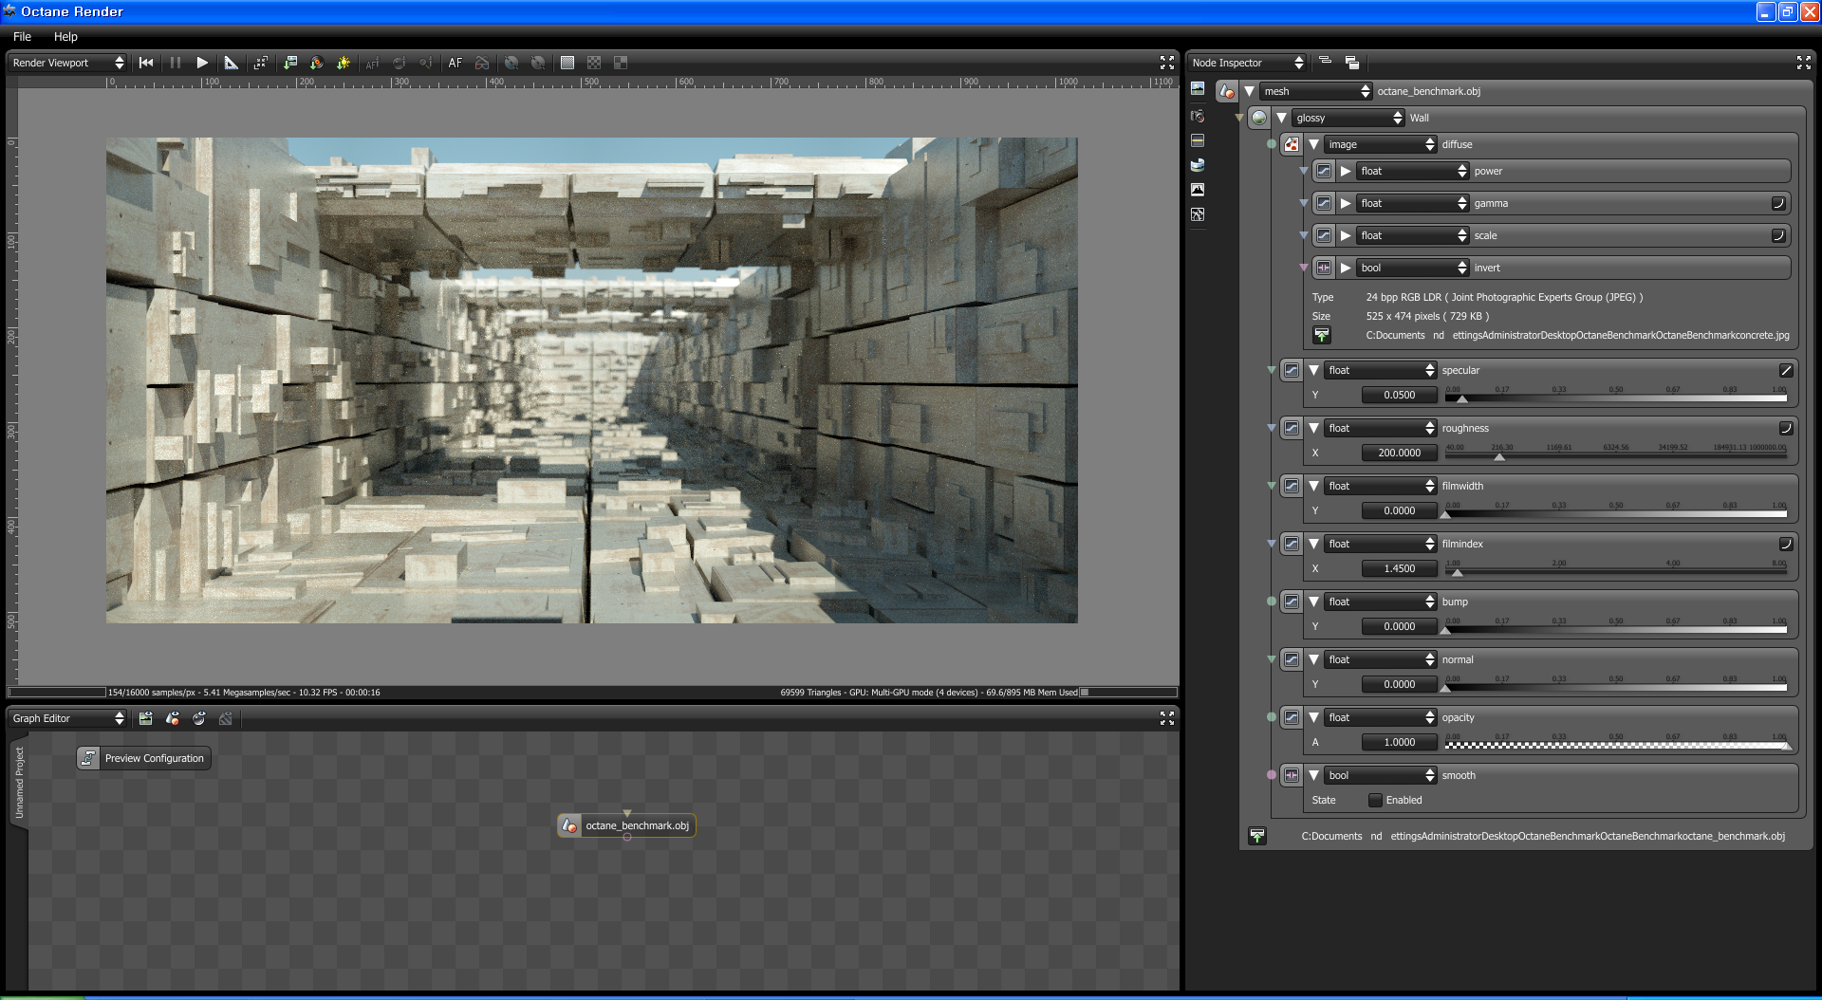Viewport: 1822px width, 1000px height.
Task: Enable the smooth State checkbox
Action: pyautogui.click(x=1375, y=800)
